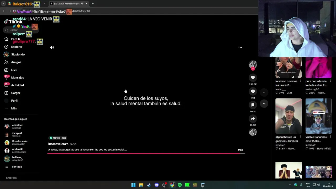The height and width of the screenshot is (189, 336).
Task: Open the Actividad notifications
Action: pos(14,85)
